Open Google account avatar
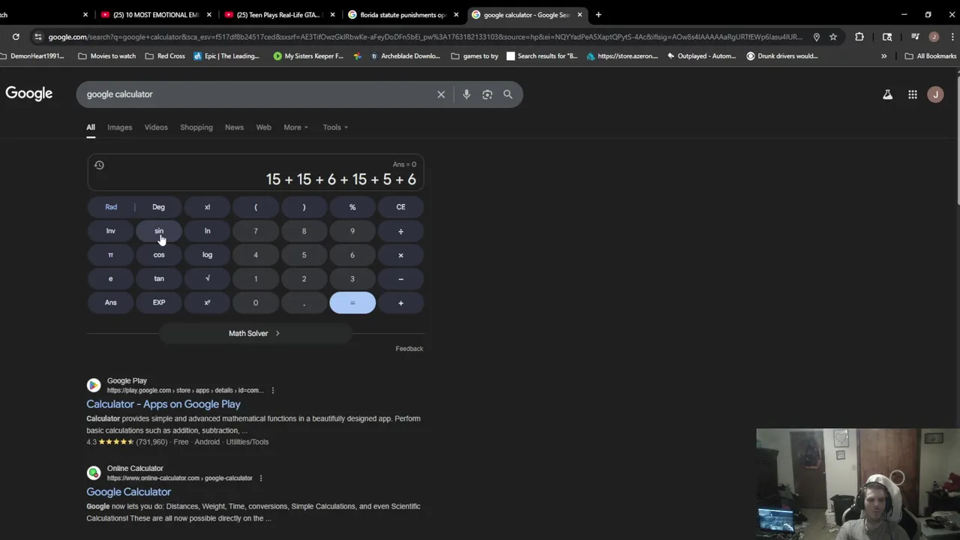 click(x=935, y=94)
